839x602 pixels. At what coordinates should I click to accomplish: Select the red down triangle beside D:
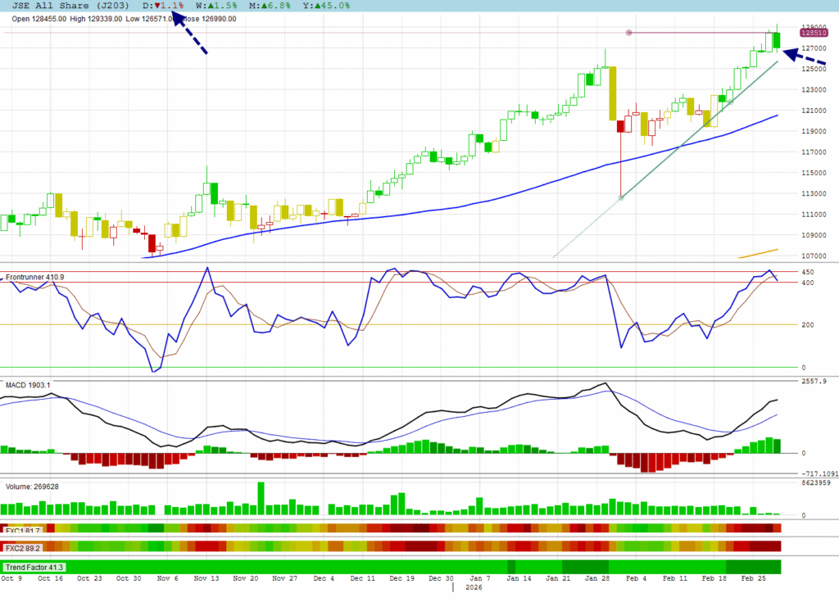[157, 5]
